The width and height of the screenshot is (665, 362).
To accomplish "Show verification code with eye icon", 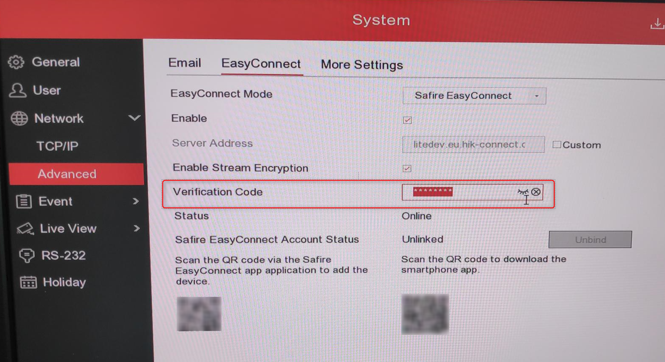I will pos(522,192).
